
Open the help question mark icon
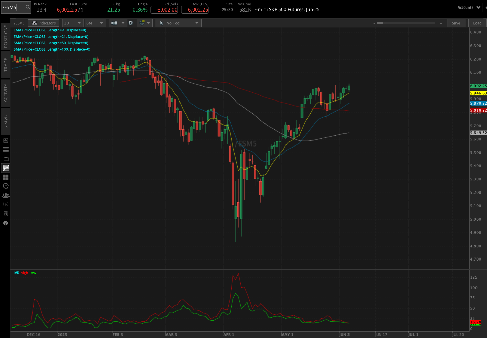click(5, 223)
